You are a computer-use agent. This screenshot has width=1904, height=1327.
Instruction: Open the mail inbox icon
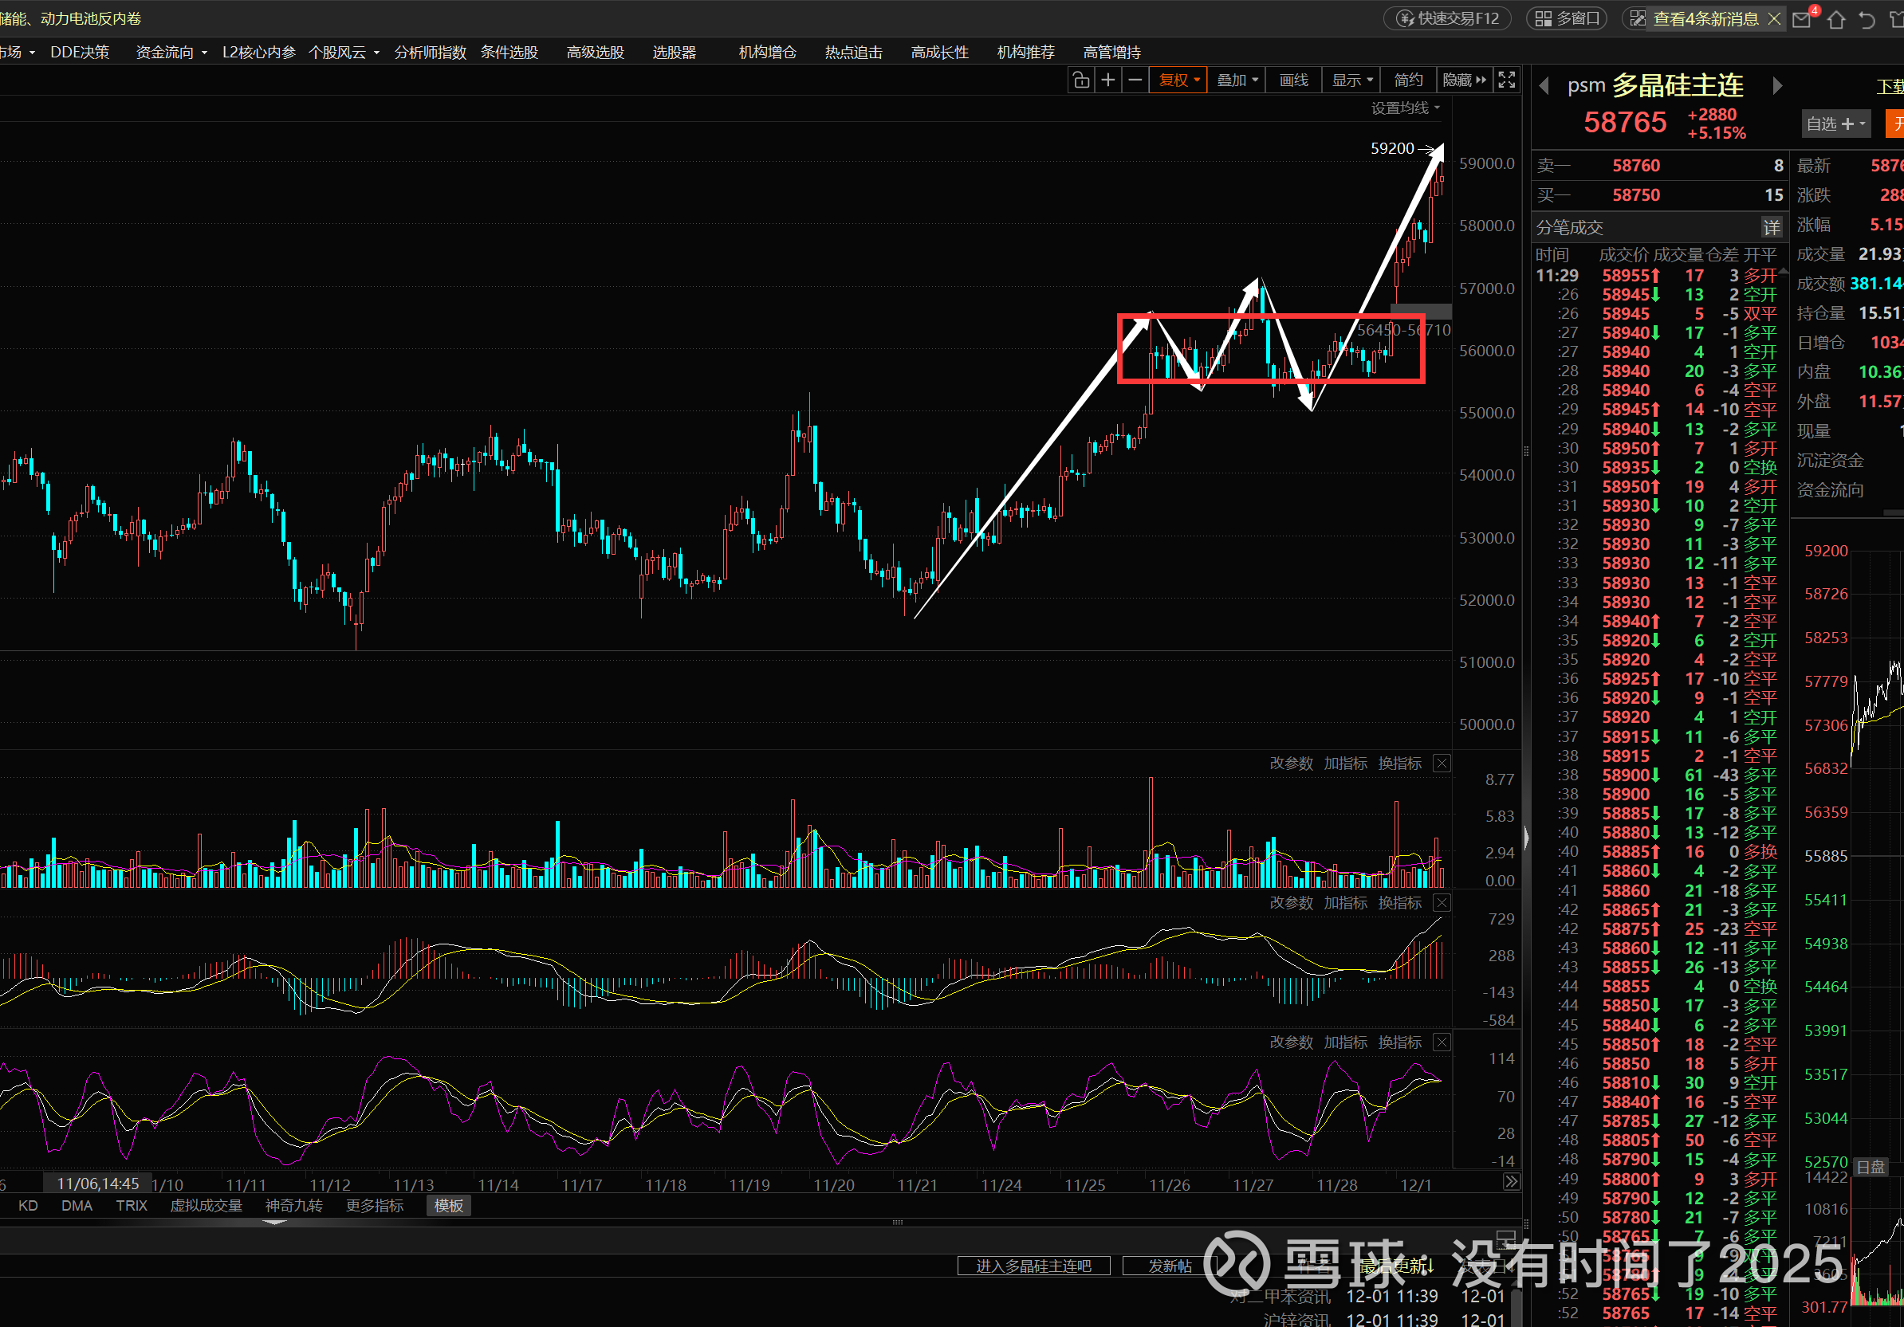click(1802, 20)
